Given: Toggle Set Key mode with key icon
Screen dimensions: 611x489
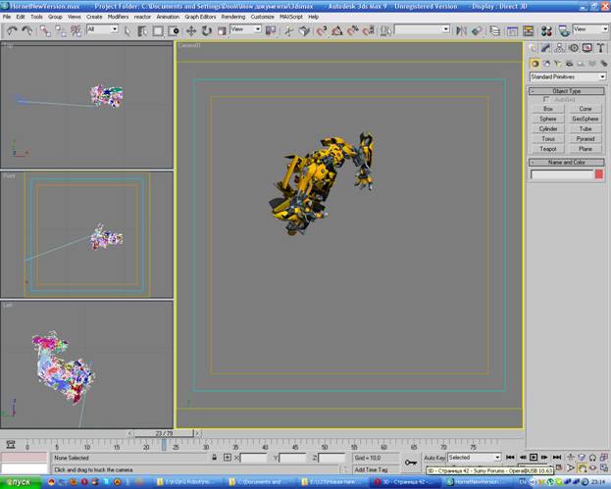Looking at the screenshot, I should tap(410, 461).
